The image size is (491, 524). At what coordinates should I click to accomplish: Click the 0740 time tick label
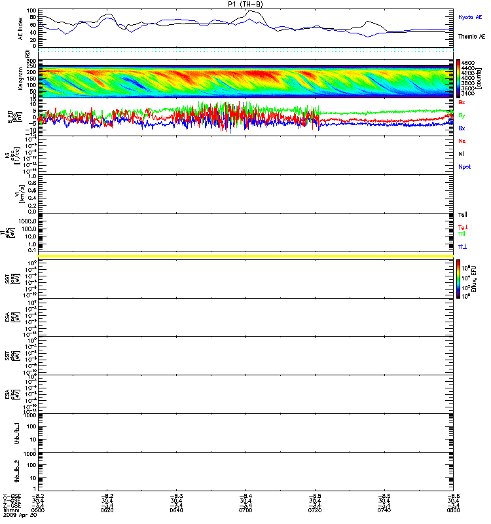coord(384,510)
